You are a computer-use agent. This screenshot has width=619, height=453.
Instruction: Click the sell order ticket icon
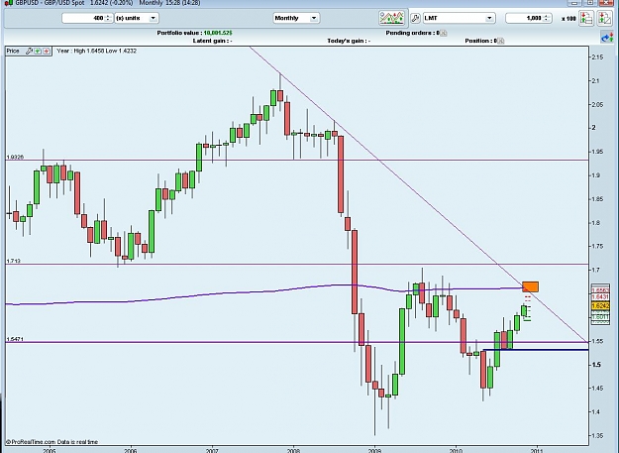tap(604, 18)
